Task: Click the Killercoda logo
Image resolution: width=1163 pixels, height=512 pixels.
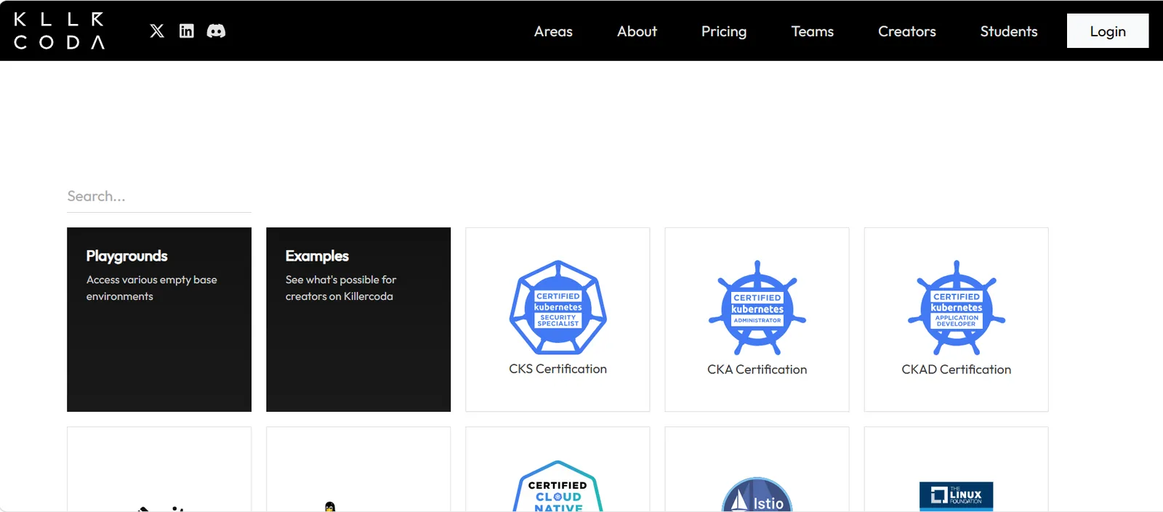Action: coord(59,31)
